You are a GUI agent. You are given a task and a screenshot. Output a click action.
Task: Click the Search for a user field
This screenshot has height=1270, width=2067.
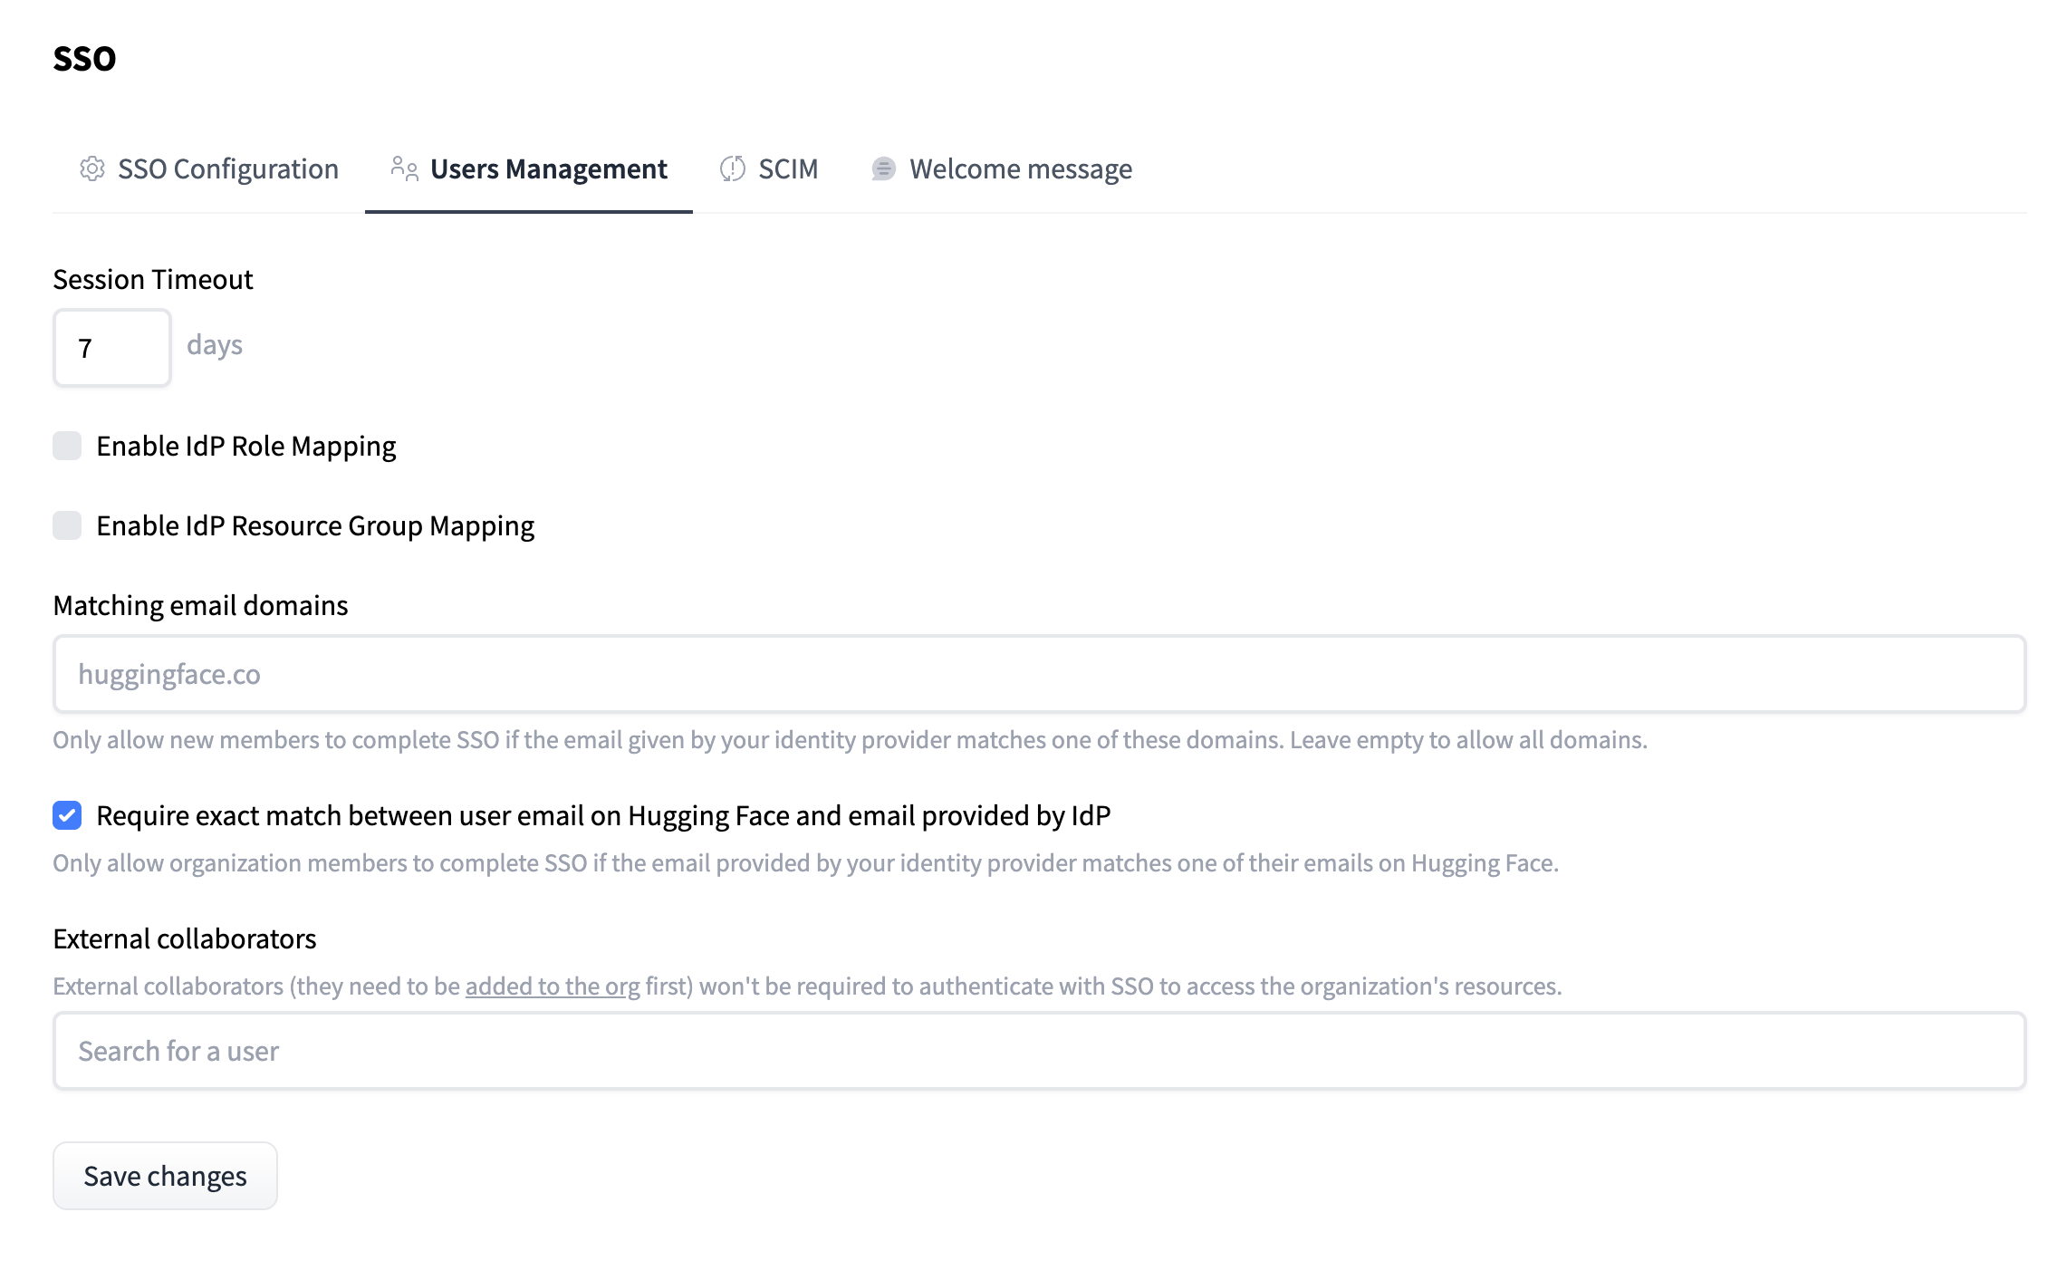[1038, 1051]
